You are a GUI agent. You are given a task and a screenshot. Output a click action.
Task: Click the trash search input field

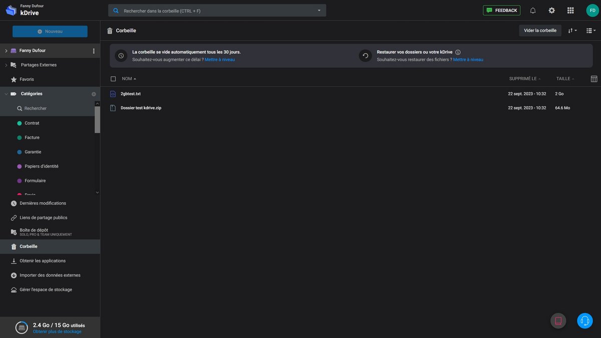coord(217,10)
